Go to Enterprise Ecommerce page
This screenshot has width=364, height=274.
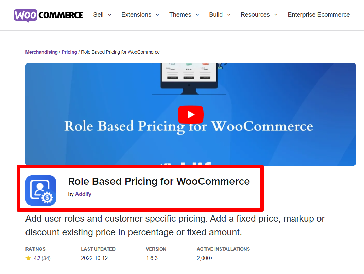pos(319,15)
